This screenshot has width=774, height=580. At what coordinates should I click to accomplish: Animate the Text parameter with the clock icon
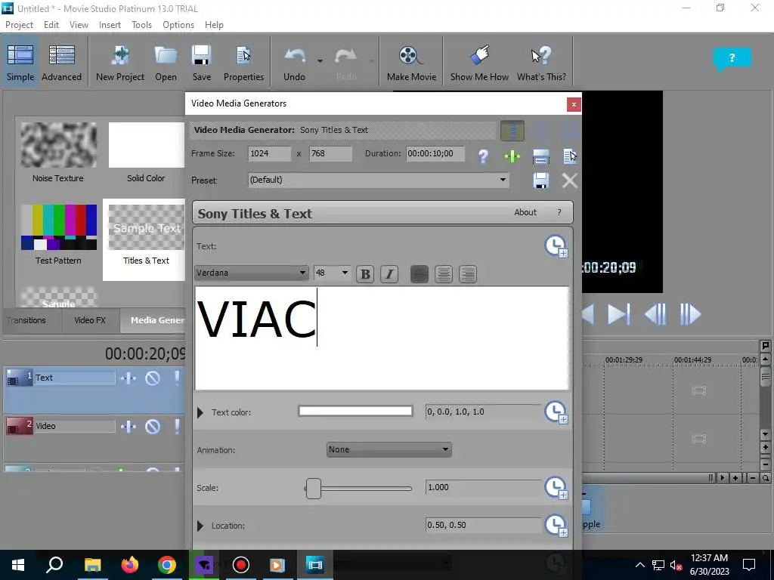[556, 246]
